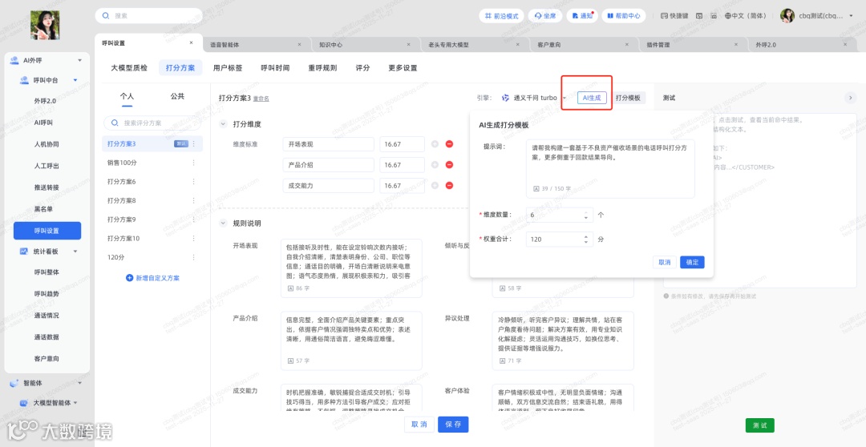The image size is (866, 447).
Task: Close the 插件管理 tab
Action: pyautogui.click(x=735, y=44)
